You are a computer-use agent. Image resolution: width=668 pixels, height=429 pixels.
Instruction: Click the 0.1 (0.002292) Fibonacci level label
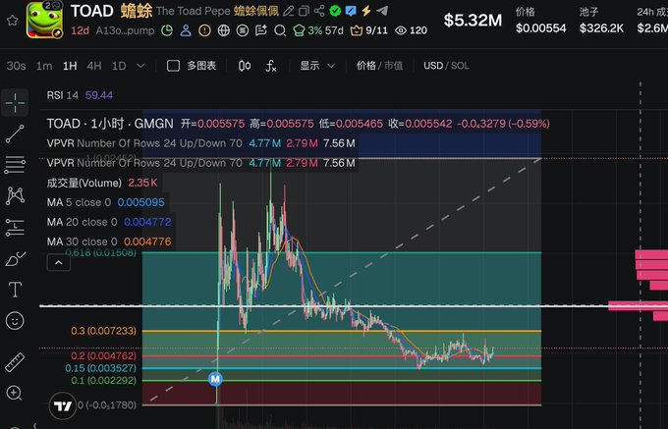pyautogui.click(x=103, y=381)
